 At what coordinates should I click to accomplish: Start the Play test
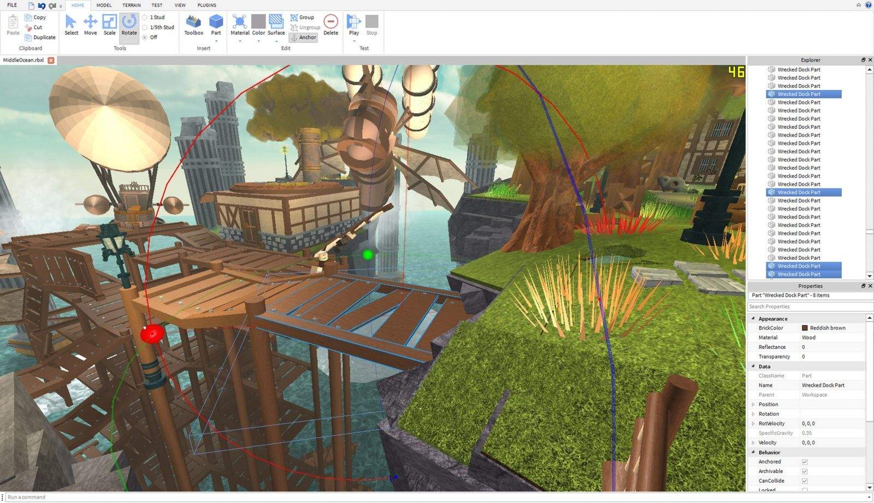pyautogui.click(x=354, y=25)
